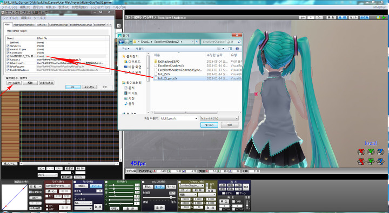Select the ON radio button in model panel
The height and width of the screenshot is (213, 389).
[47, 206]
